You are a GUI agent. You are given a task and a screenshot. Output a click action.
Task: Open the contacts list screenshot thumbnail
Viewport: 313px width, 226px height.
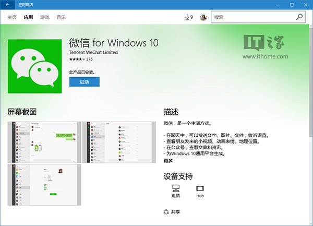(119, 142)
